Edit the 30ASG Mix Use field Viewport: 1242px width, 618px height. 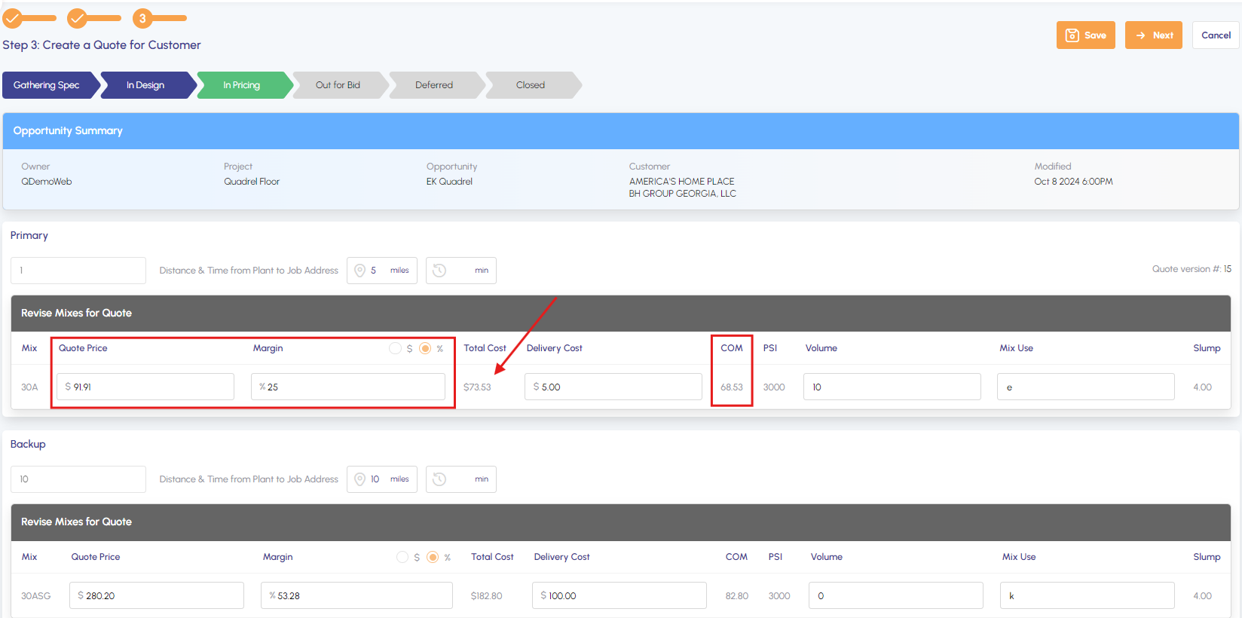1088,595
